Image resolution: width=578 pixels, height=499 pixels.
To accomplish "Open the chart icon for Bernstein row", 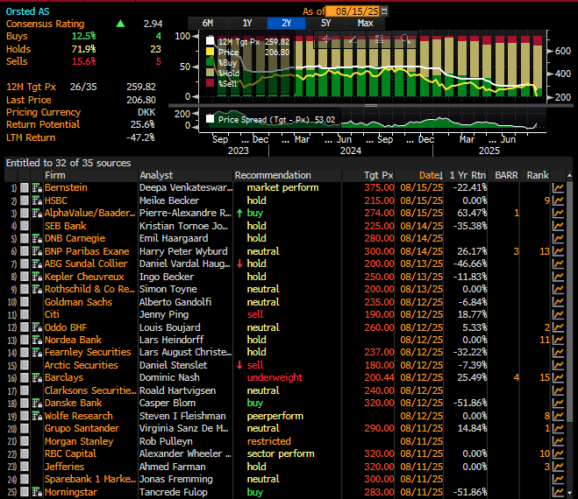I will [x=558, y=187].
